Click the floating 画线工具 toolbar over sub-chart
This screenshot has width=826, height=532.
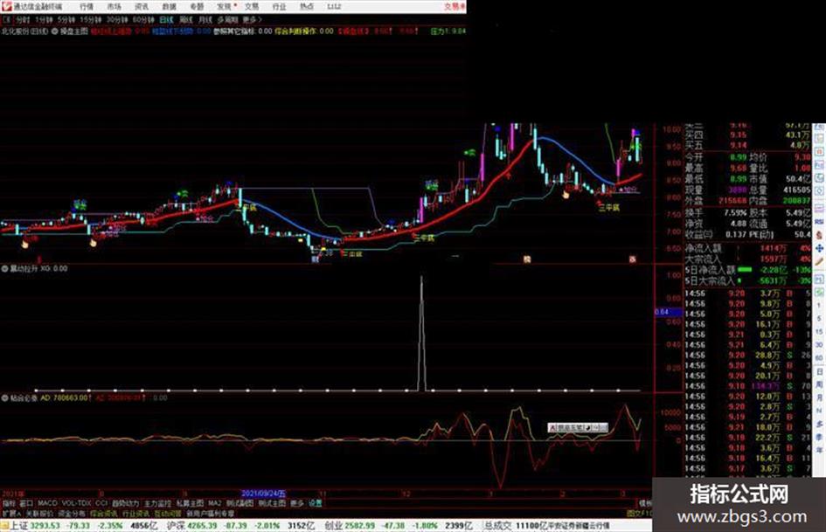[x=578, y=428]
